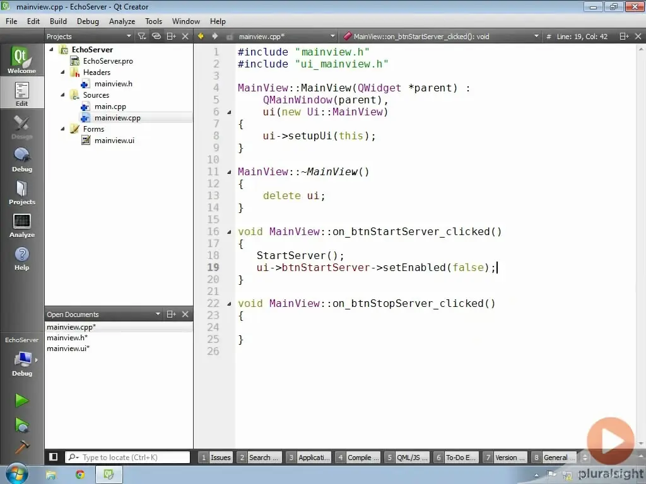Fold the MainView destructor block
The height and width of the screenshot is (484, 646).
pos(230,172)
